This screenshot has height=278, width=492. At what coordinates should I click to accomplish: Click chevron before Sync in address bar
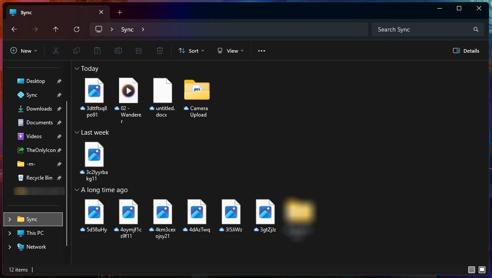click(112, 29)
